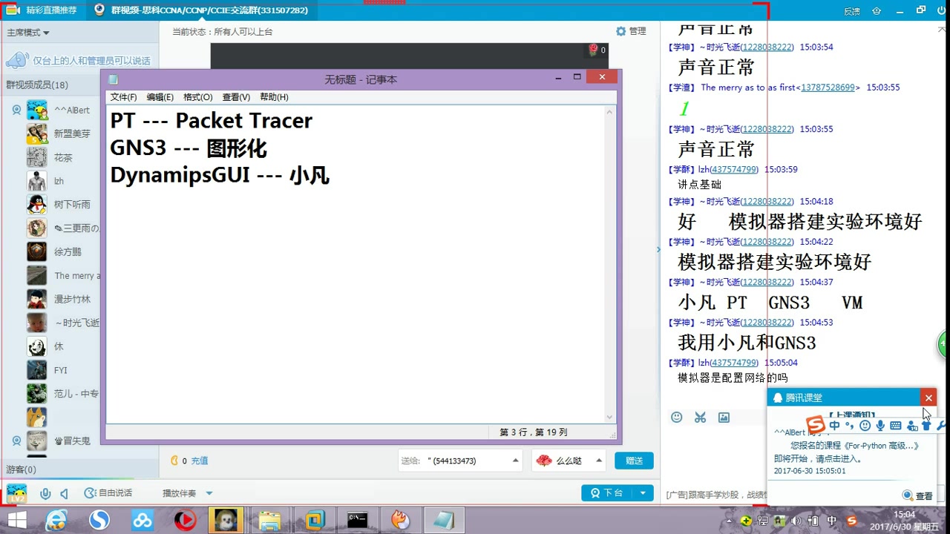This screenshot has width=950, height=534.
Task: Open the 送给 recipient dropdown
Action: [462, 461]
